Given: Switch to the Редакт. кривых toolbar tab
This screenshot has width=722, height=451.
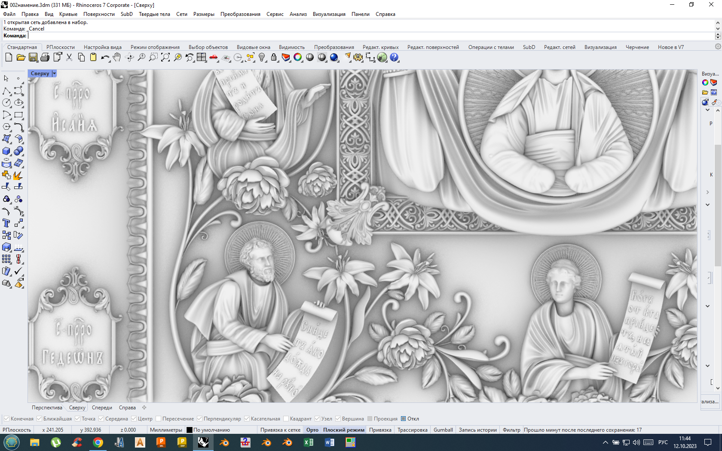Looking at the screenshot, I should [381, 47].
